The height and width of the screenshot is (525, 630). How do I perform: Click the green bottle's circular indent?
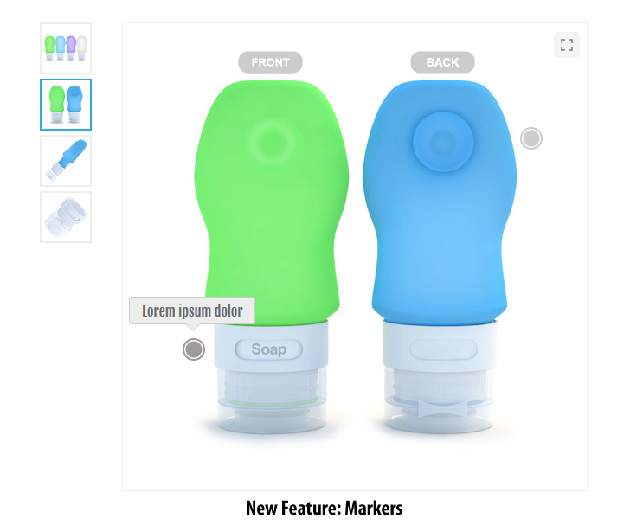click(x=272, y=141)
